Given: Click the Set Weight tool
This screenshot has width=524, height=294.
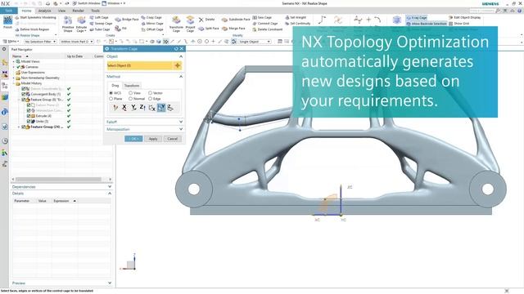Looking at the screenshot, I should [x=296, y=17].
